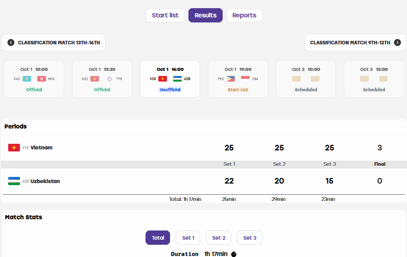407x257 pixels.
Task: Click Vietnam's final score 3
Action: [379, 148]
